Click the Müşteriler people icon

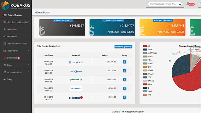(5, 29)
